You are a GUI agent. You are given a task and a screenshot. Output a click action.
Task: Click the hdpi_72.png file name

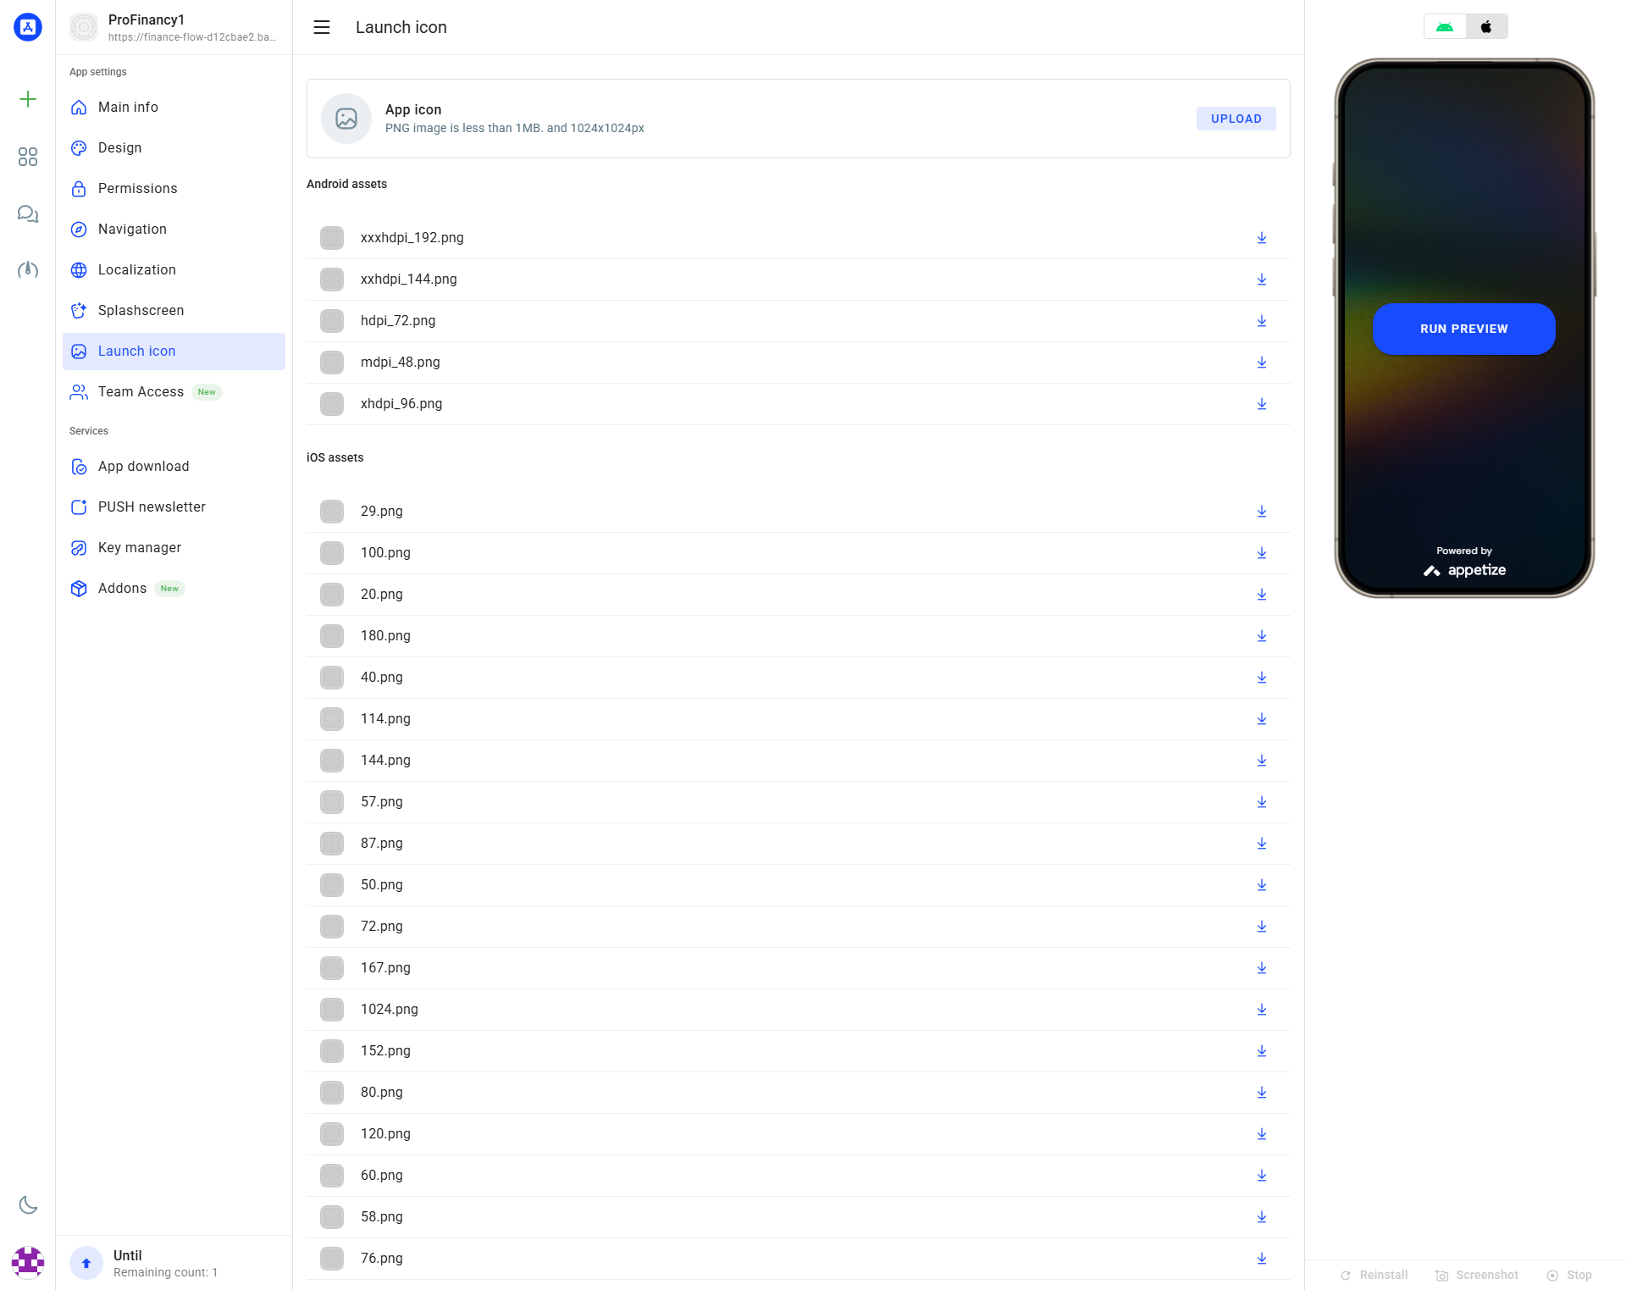[398, 321]
